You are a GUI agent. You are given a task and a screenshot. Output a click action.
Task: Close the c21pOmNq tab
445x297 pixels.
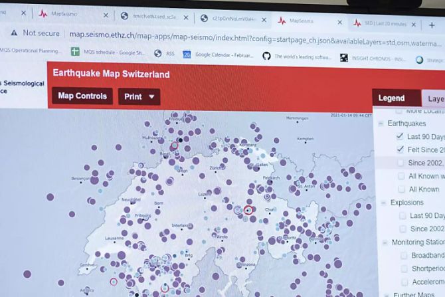tap(264, 20)
